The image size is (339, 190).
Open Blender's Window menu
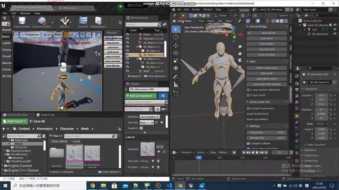[x=208, y=9]
